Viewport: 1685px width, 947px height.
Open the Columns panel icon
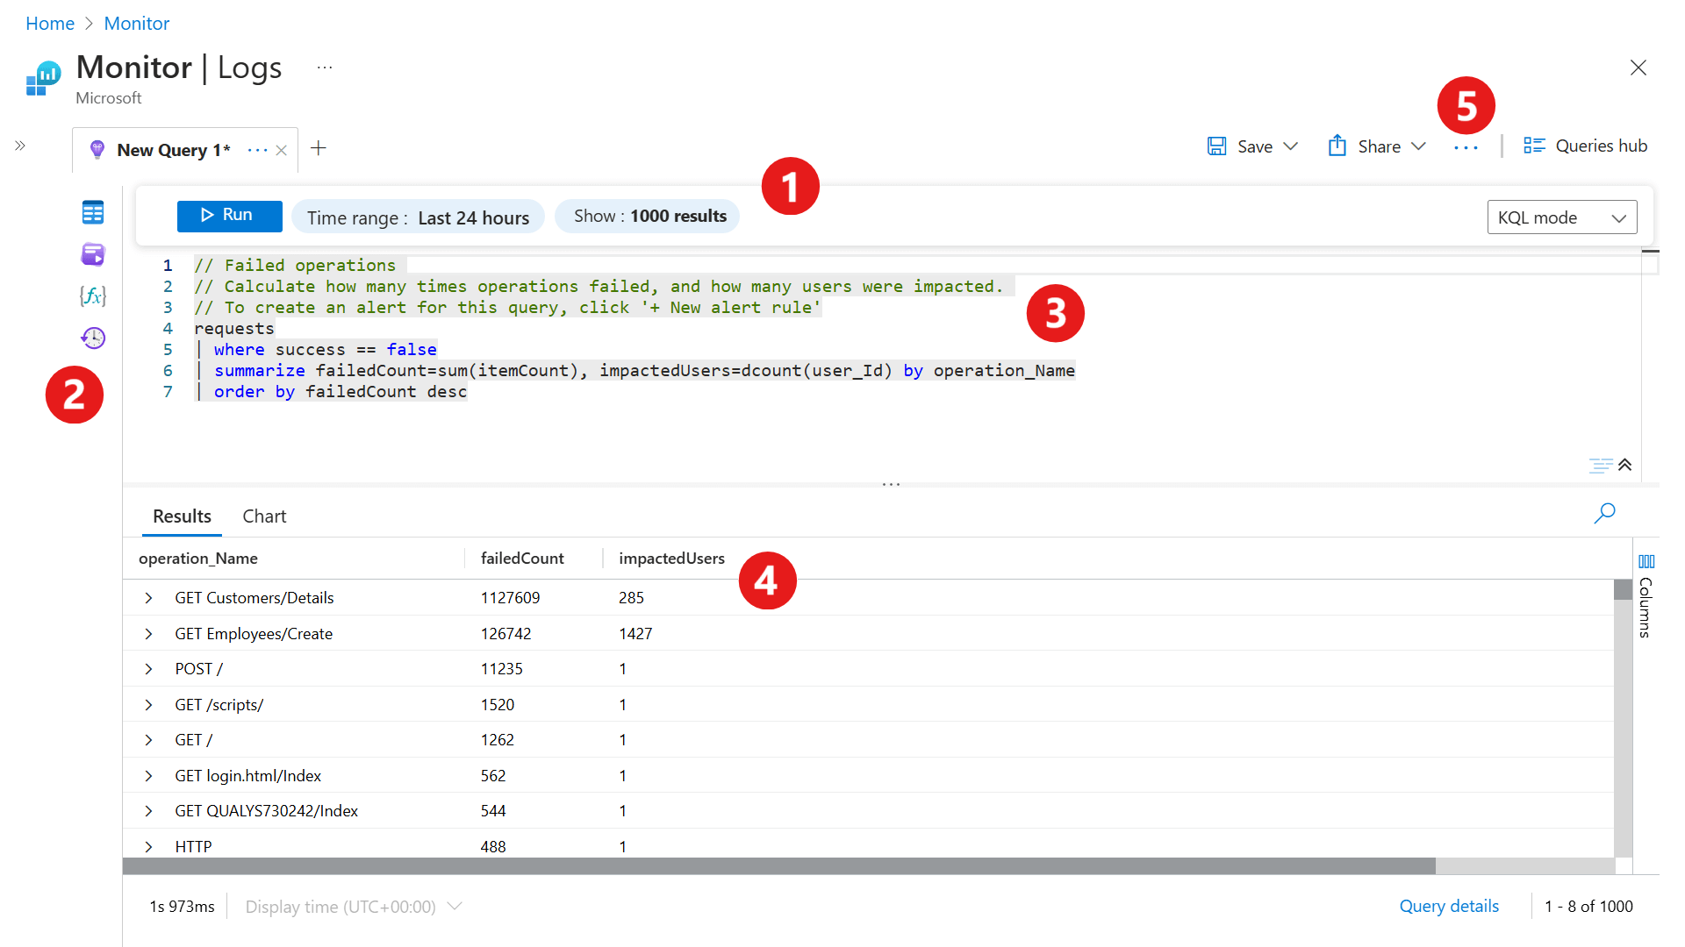1646,561
